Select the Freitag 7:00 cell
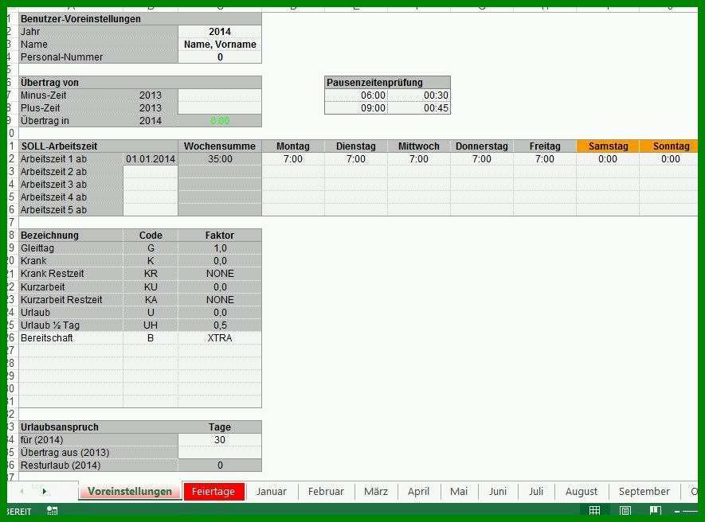This screenshot has height=522, width=705. [x=545, y=159]
